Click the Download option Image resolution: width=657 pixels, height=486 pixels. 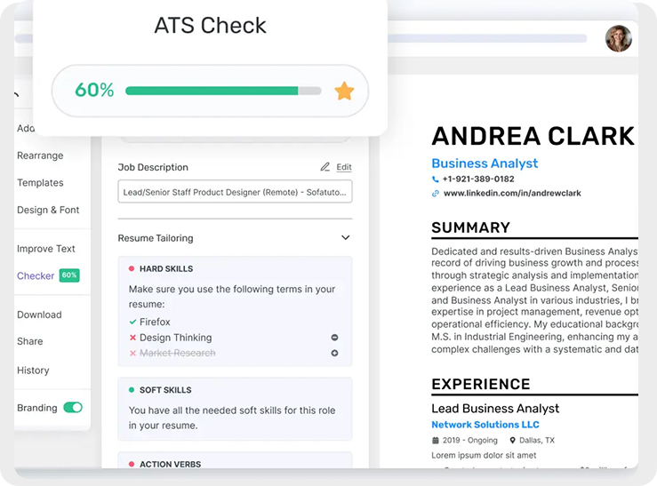[39, 315]
